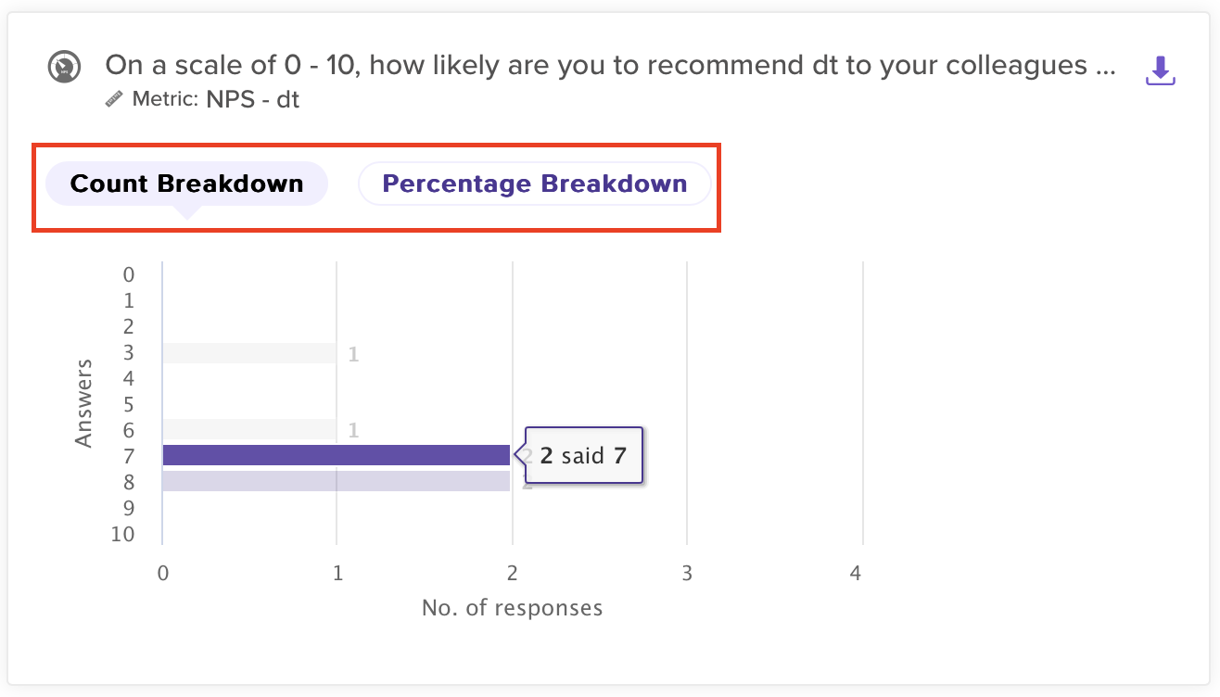1220x697 pixels.
Task: Click the "2 said 7" tooltip
Action: pos(584,455)
